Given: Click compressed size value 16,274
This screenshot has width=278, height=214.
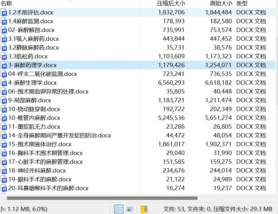Looking at the screenshot, I should point(175,188).
